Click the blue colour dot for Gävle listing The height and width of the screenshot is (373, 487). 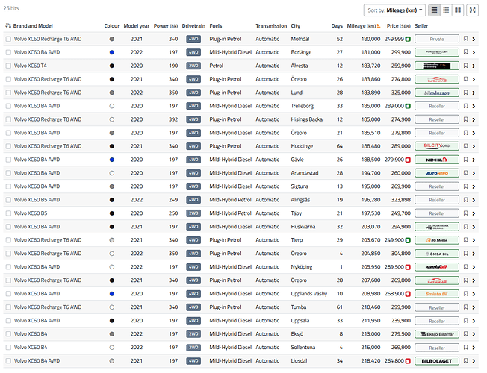pyautogui.click(x=111, y=160)
